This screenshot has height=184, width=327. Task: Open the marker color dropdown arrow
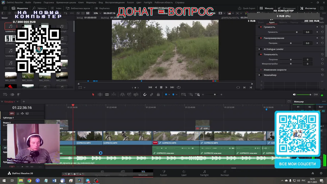click(177, 95)
